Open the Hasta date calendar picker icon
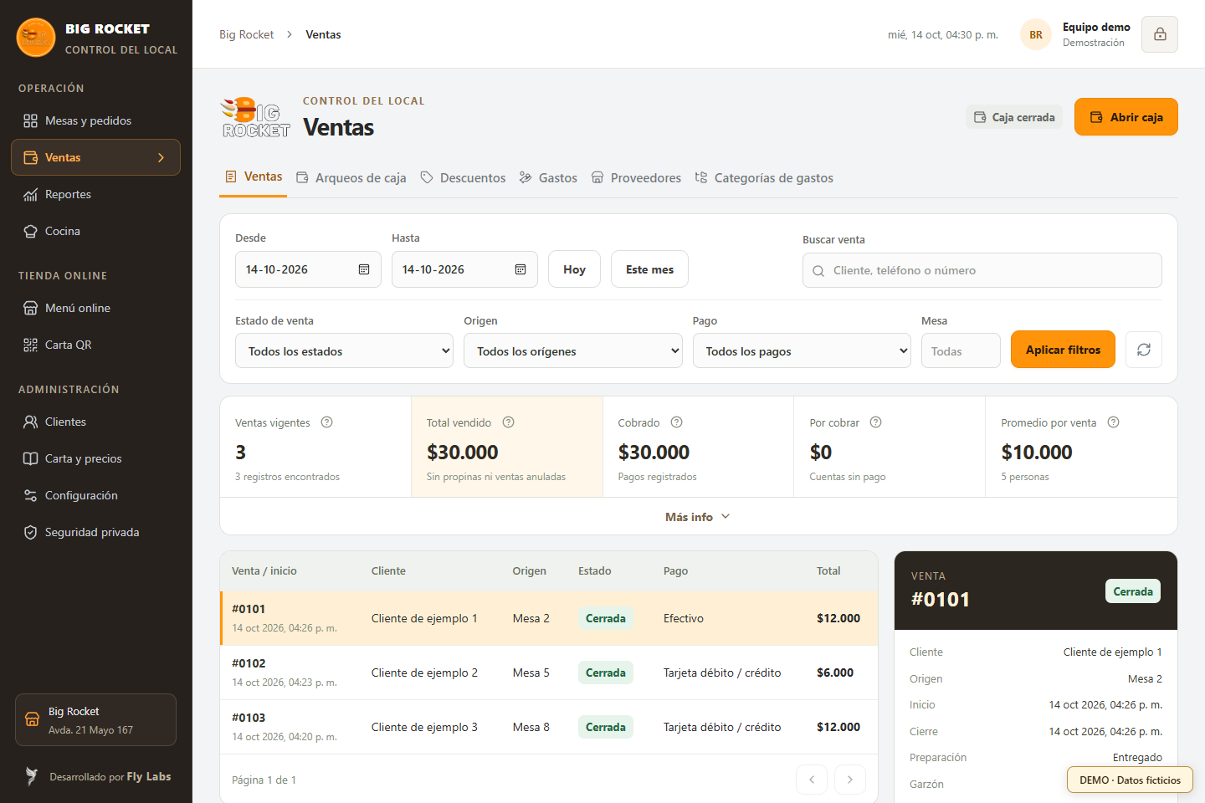The height and width of the screenshot is (803, 1205). click(520, 269)
